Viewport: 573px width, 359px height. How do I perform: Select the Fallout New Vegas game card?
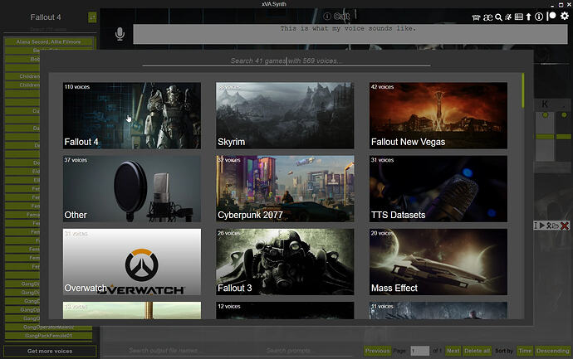coord(438,115)
